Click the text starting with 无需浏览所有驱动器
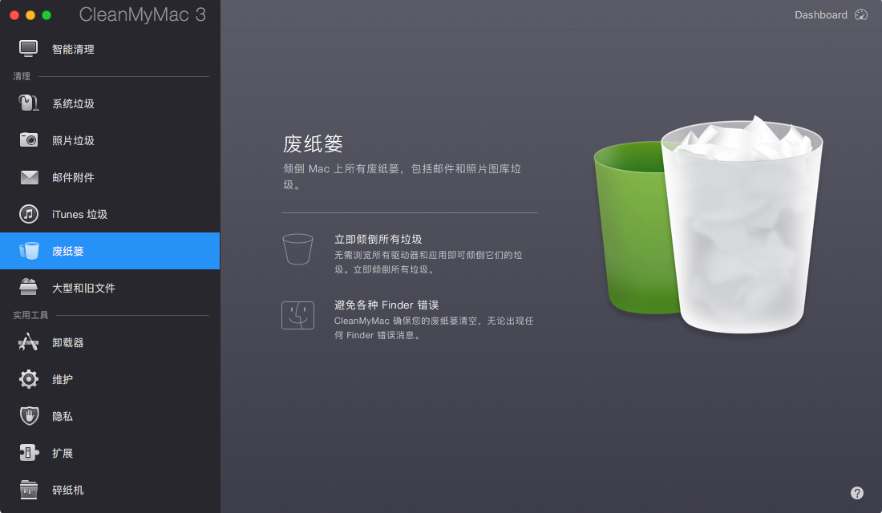This screenshot has width=882, height=513. click(429, 262)
